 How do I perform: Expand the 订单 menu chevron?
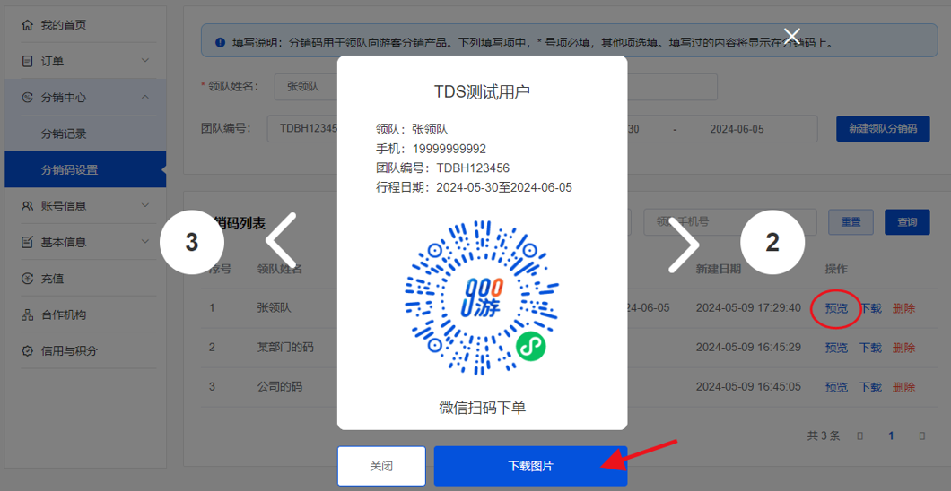[145, 61]
